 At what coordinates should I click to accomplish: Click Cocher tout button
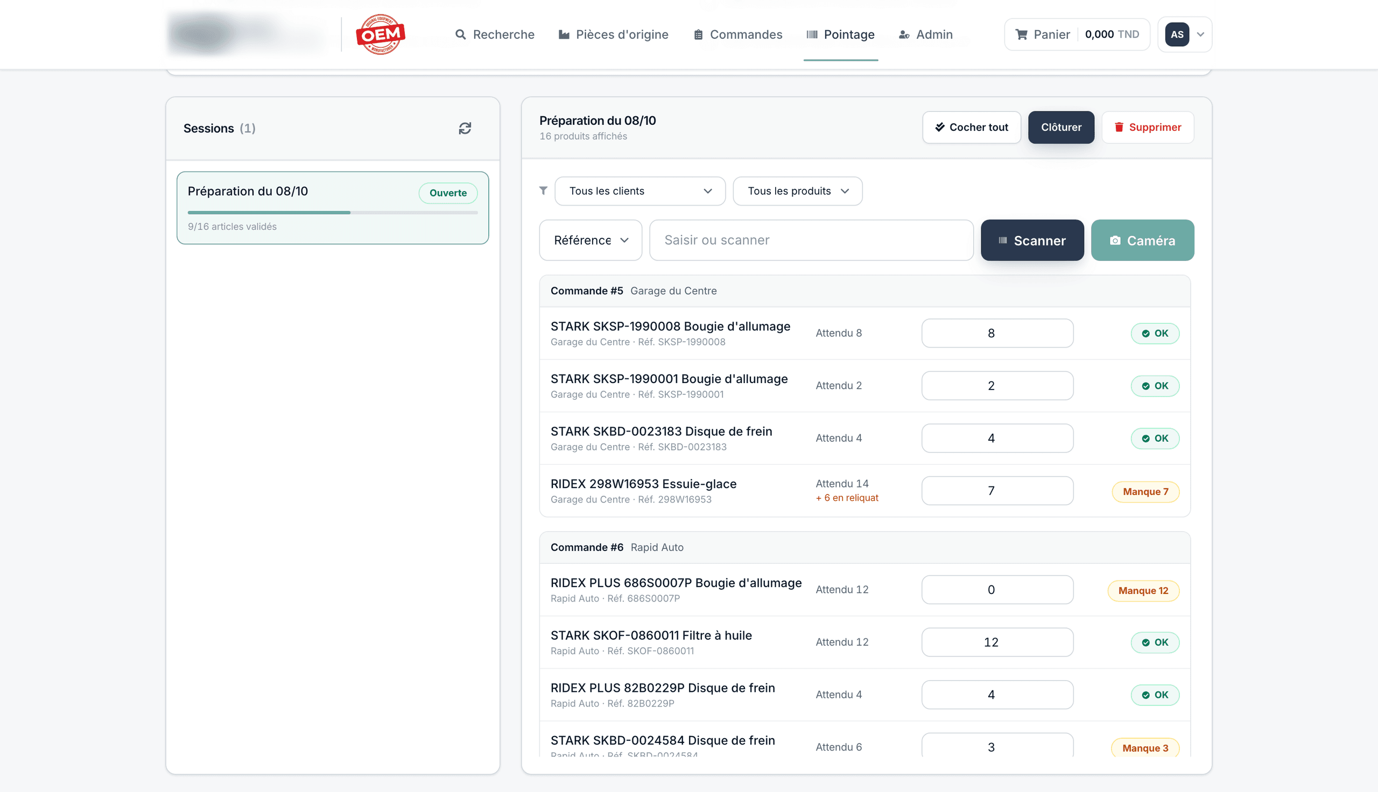[972, 128]
